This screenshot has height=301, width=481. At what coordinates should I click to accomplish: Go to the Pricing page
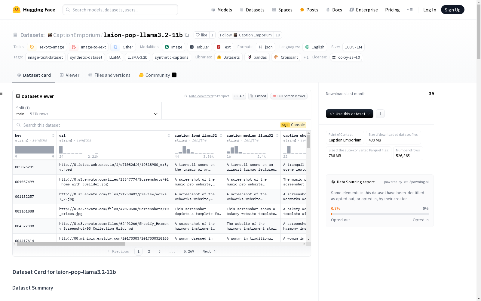coord(392,10)
